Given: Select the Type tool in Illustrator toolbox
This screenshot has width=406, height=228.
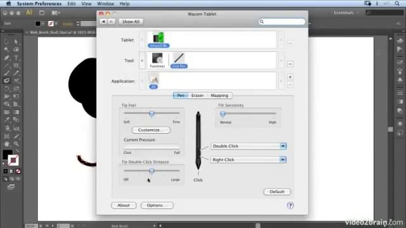Looking at the screenshot, I should tap(16, 58).
